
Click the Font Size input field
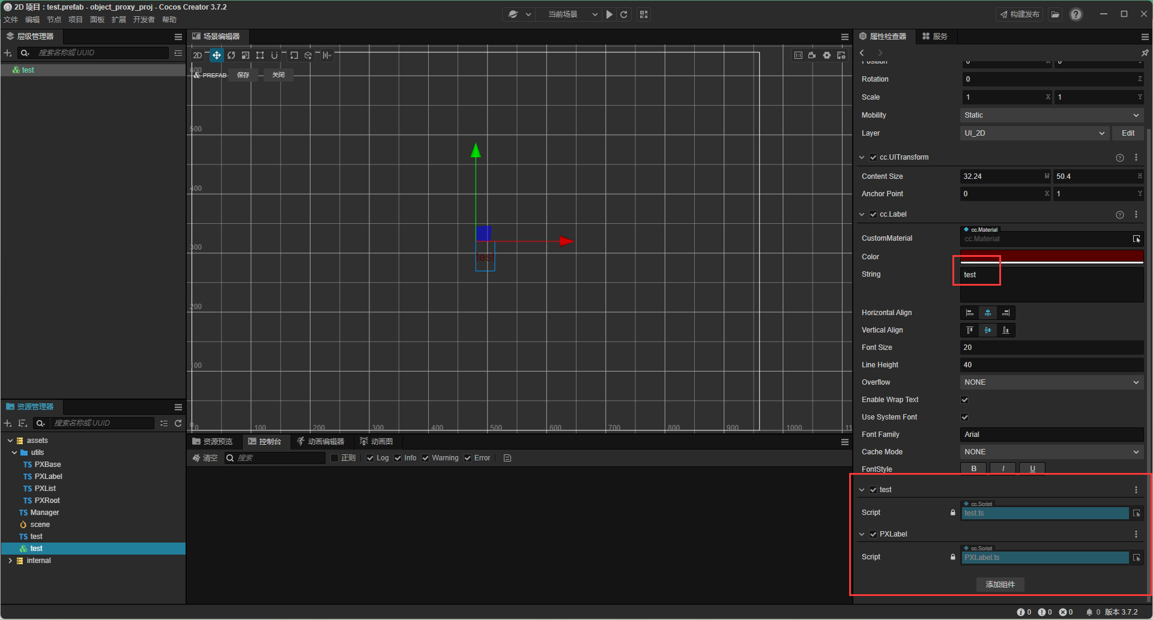(x=1052, y=348)
